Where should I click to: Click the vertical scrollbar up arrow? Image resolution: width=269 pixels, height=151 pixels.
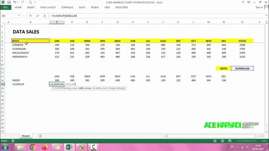[266, 22]
